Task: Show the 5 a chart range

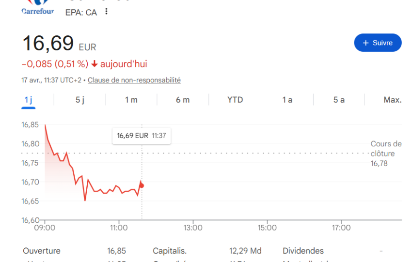Action: tap(339, 100)
